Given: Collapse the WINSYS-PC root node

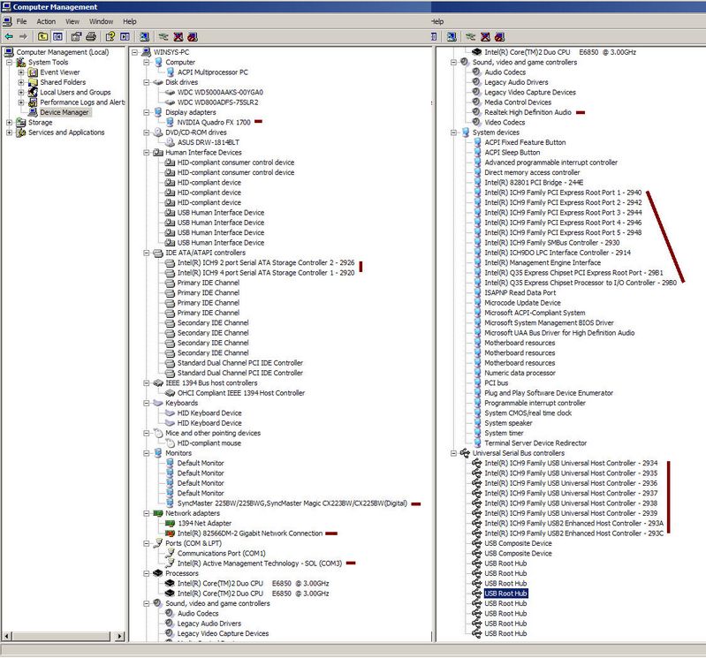Looking at the screenshot, I should 134,52.
